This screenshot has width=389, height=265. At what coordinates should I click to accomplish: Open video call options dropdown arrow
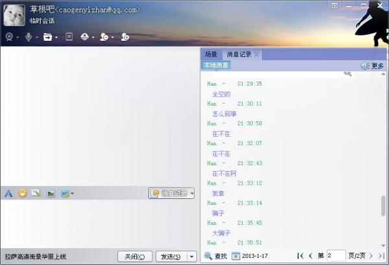[x=18, y=38]
